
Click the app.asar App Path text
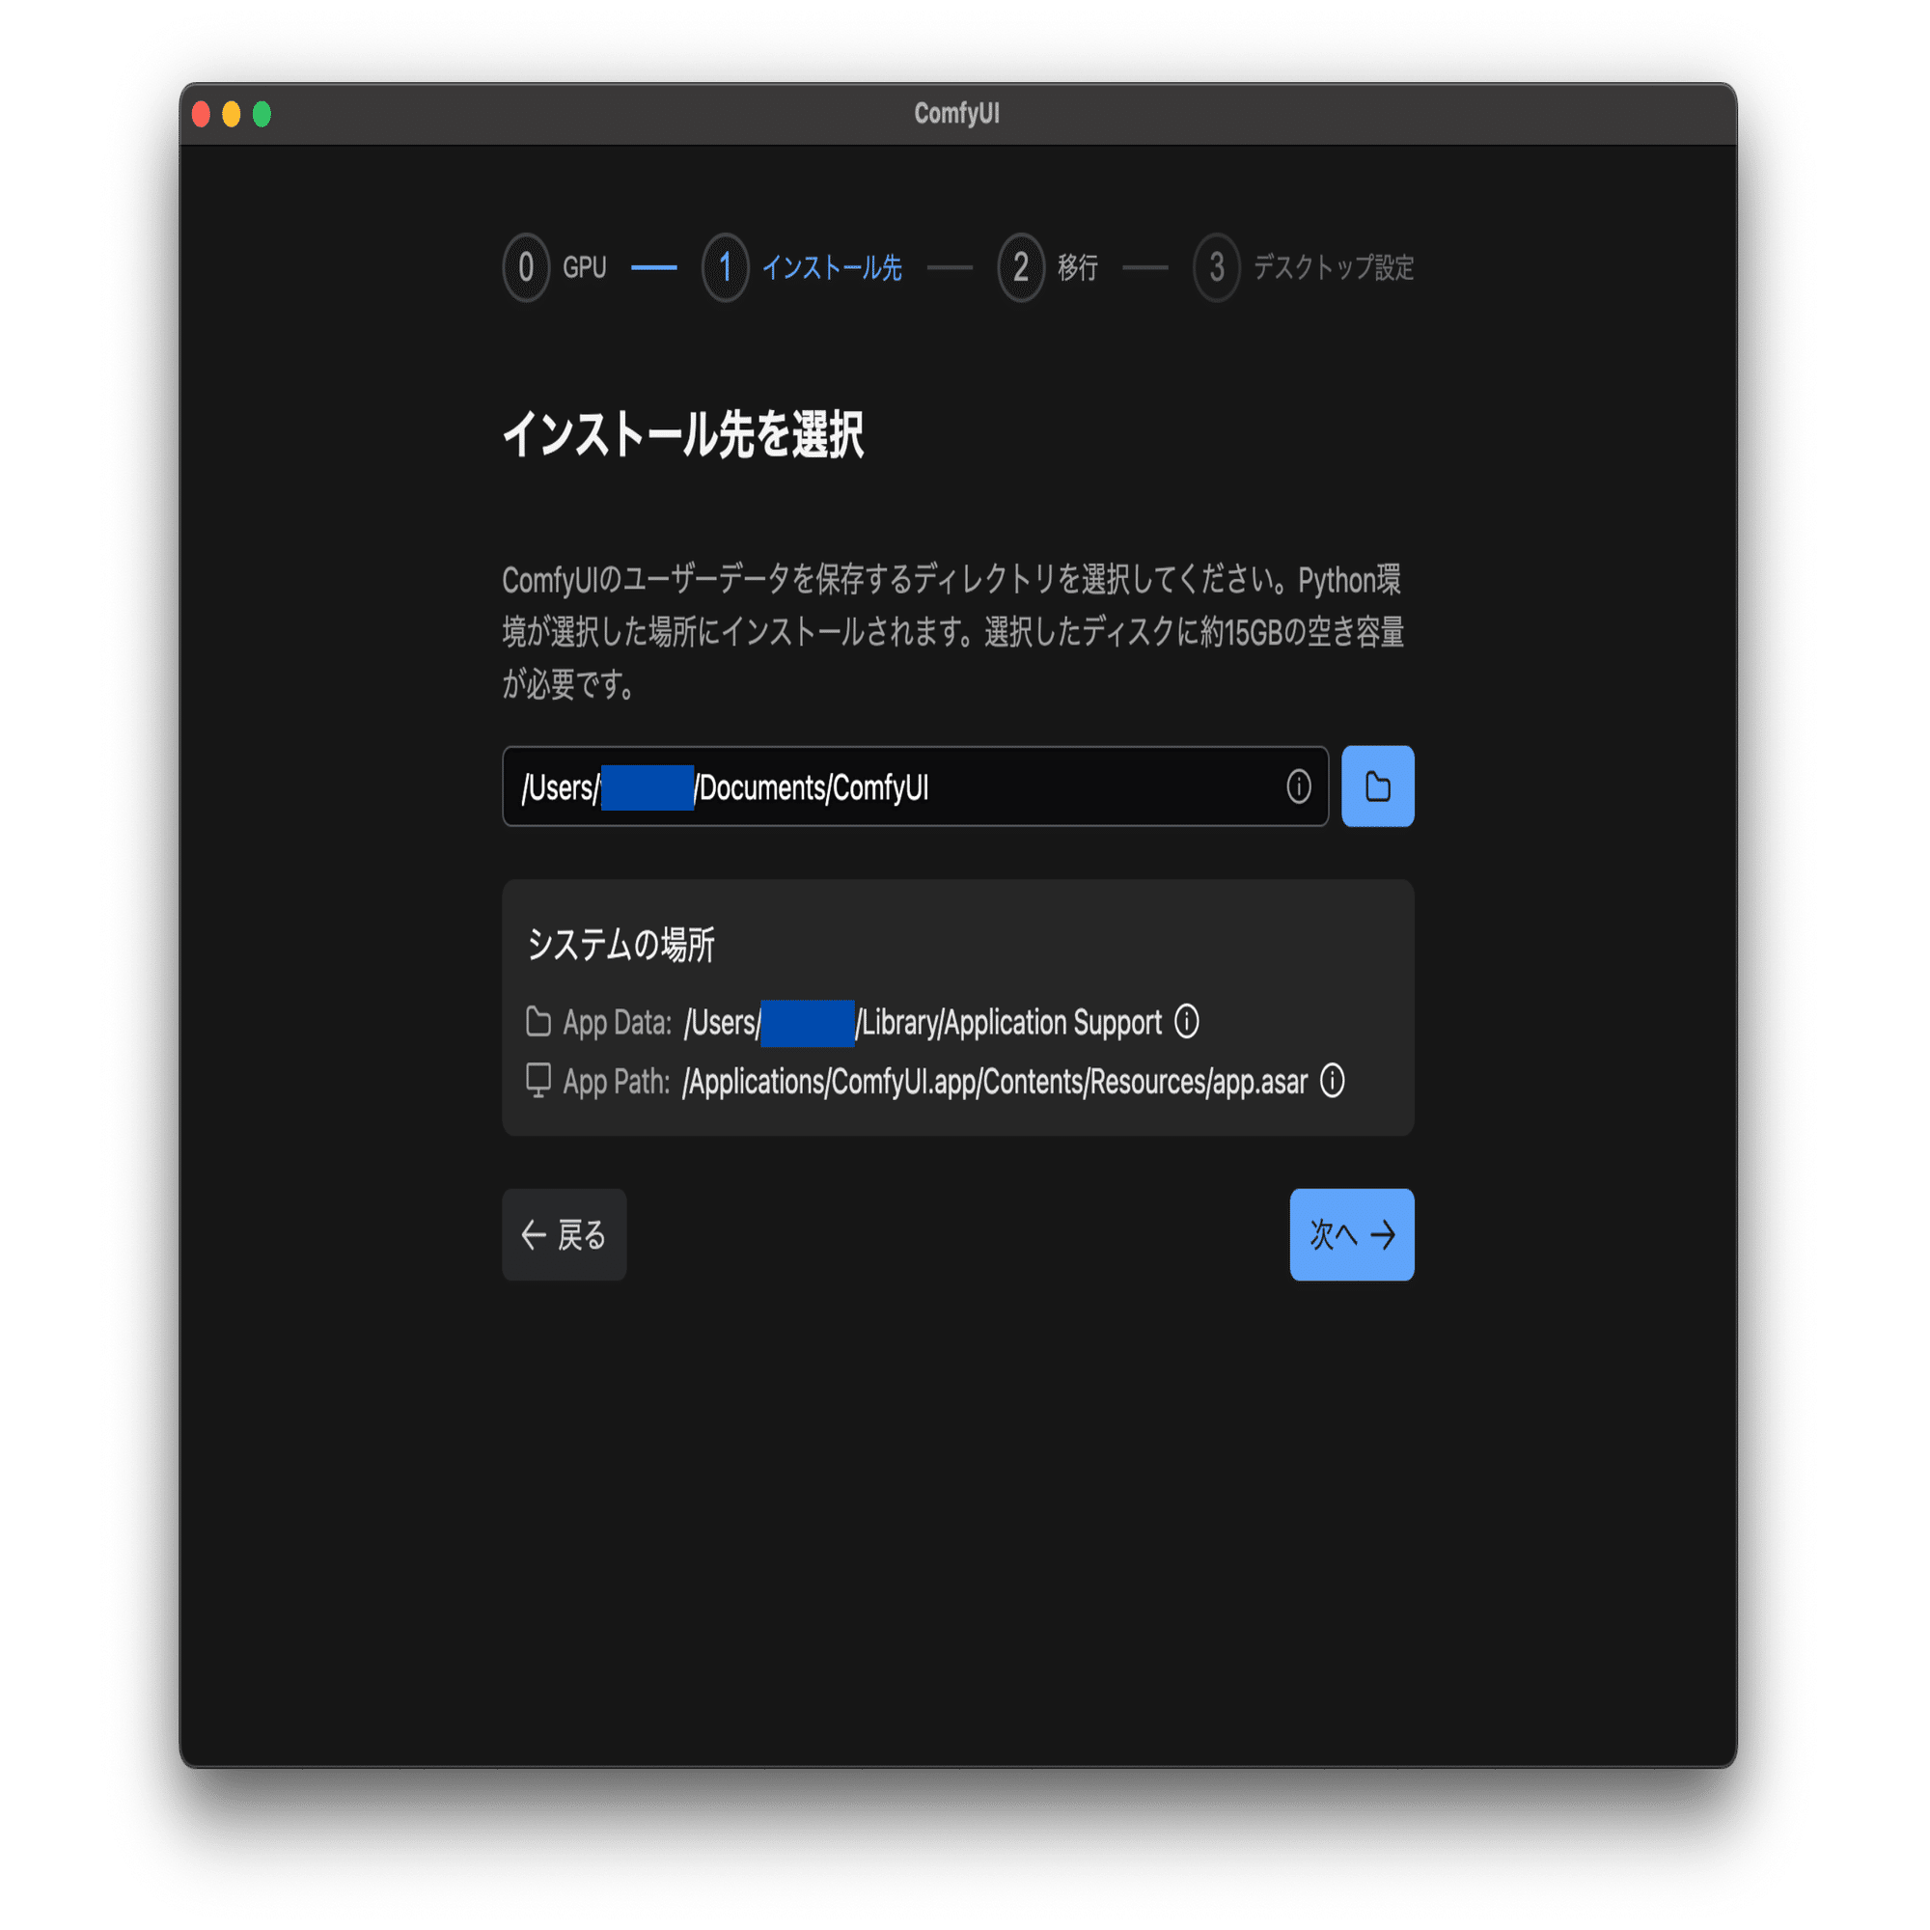coord(995,1081)
